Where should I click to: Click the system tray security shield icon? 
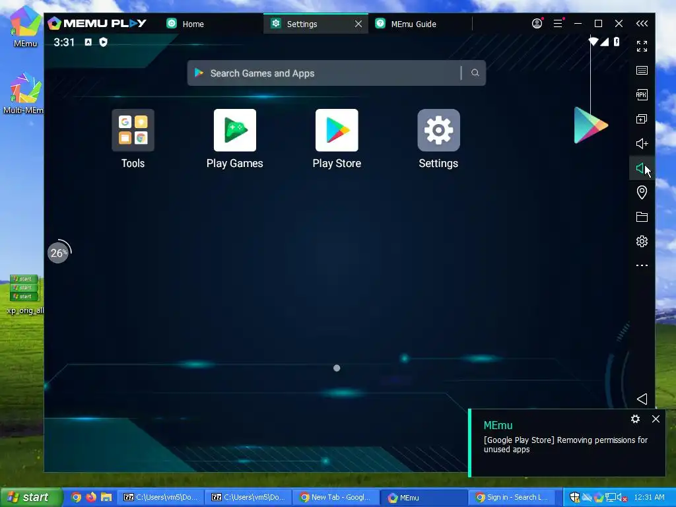point(575,497)
